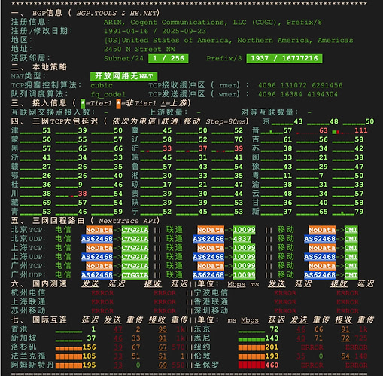Click the orange 法兰克福 latency bar 185

point(68,357)
